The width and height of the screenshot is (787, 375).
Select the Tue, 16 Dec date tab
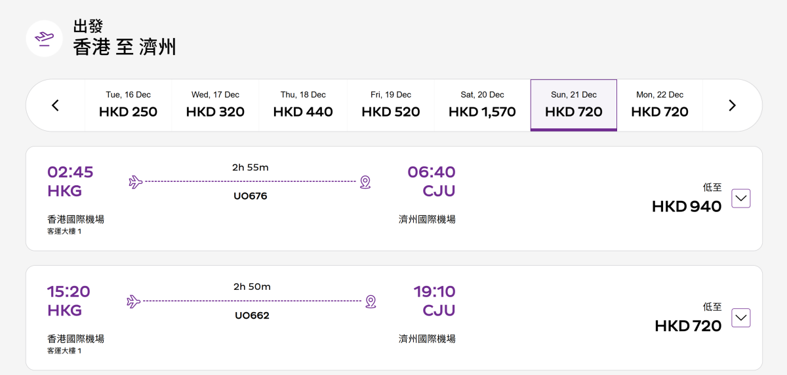point(128,105)
